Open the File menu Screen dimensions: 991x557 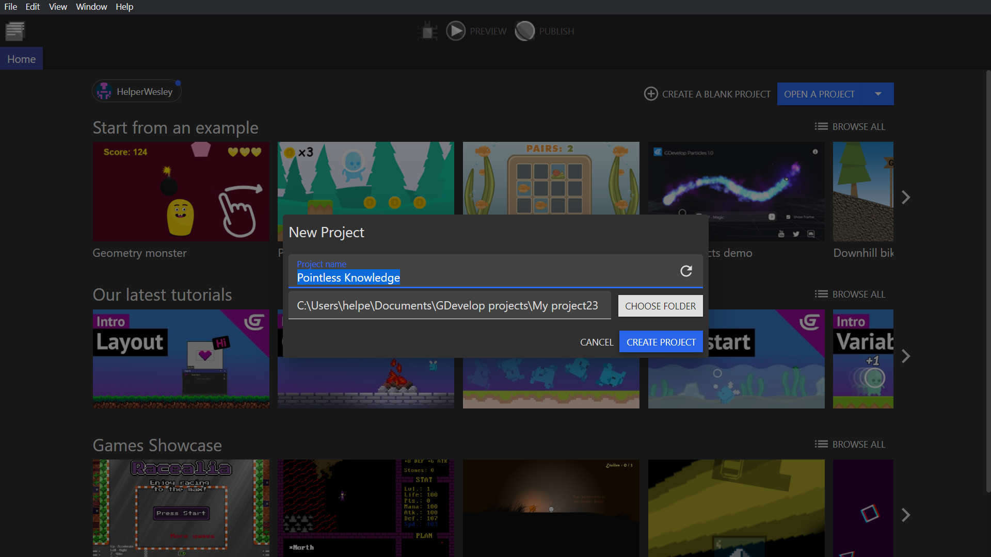coord(10,7)
